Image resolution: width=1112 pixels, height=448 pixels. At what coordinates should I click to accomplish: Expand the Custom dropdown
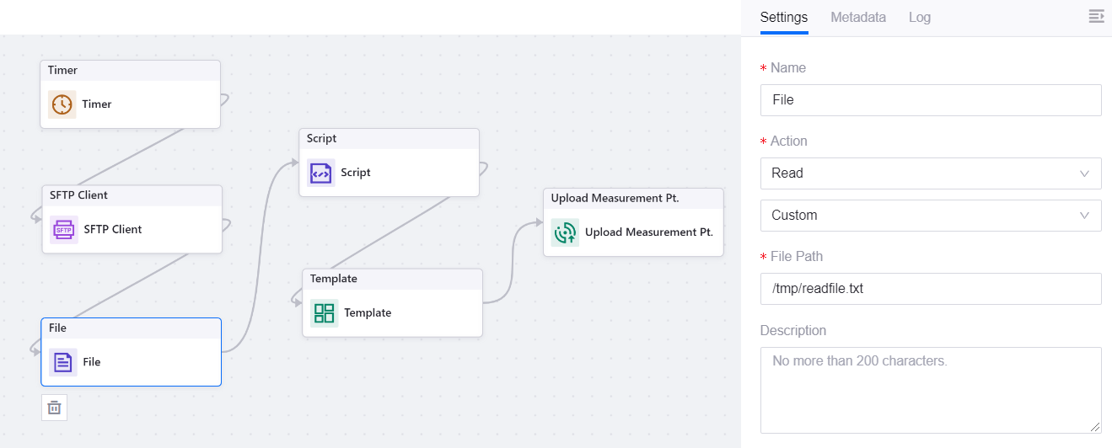point(930,216)
